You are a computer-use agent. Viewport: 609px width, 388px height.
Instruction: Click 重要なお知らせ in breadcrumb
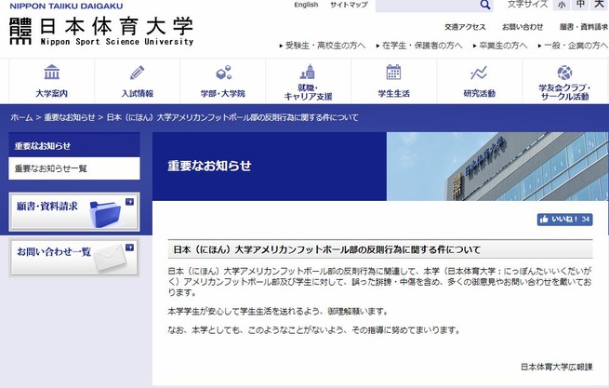click(70, 117)
